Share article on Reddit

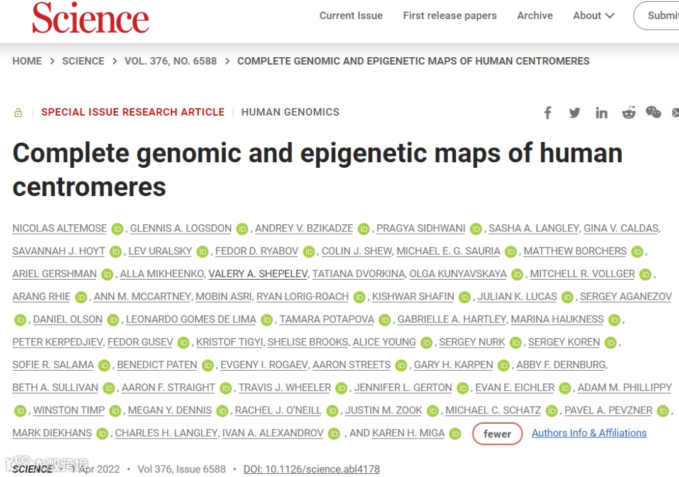click(629, 112)
